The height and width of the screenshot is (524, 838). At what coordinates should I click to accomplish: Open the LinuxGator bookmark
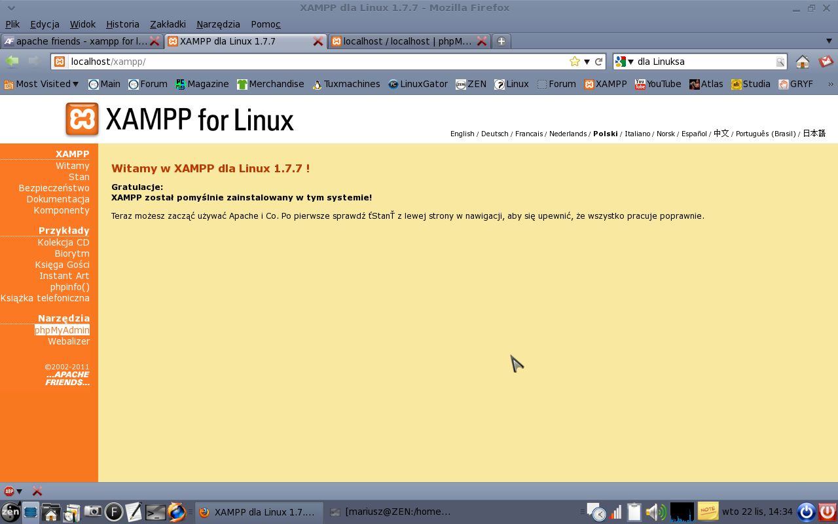(418, 84)
